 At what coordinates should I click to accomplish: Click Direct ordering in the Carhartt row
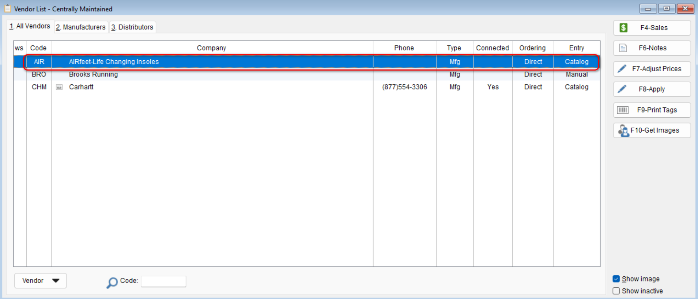(x=533, y=87)
